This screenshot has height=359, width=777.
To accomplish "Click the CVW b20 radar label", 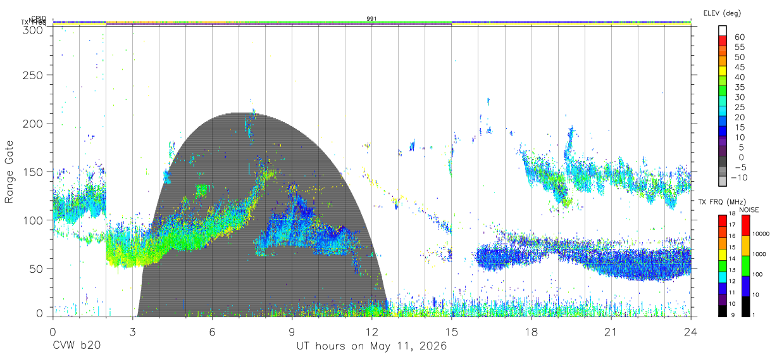I will [x=77, y=346].
